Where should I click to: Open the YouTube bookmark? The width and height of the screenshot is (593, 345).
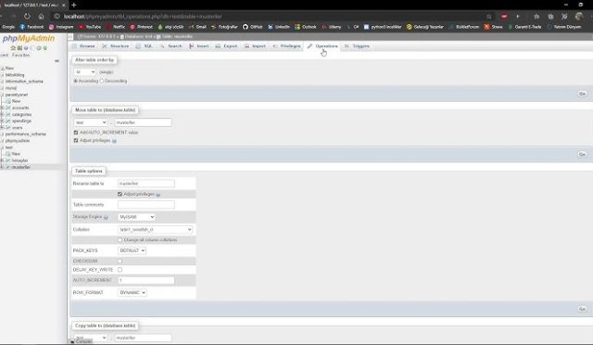(90, 27)
